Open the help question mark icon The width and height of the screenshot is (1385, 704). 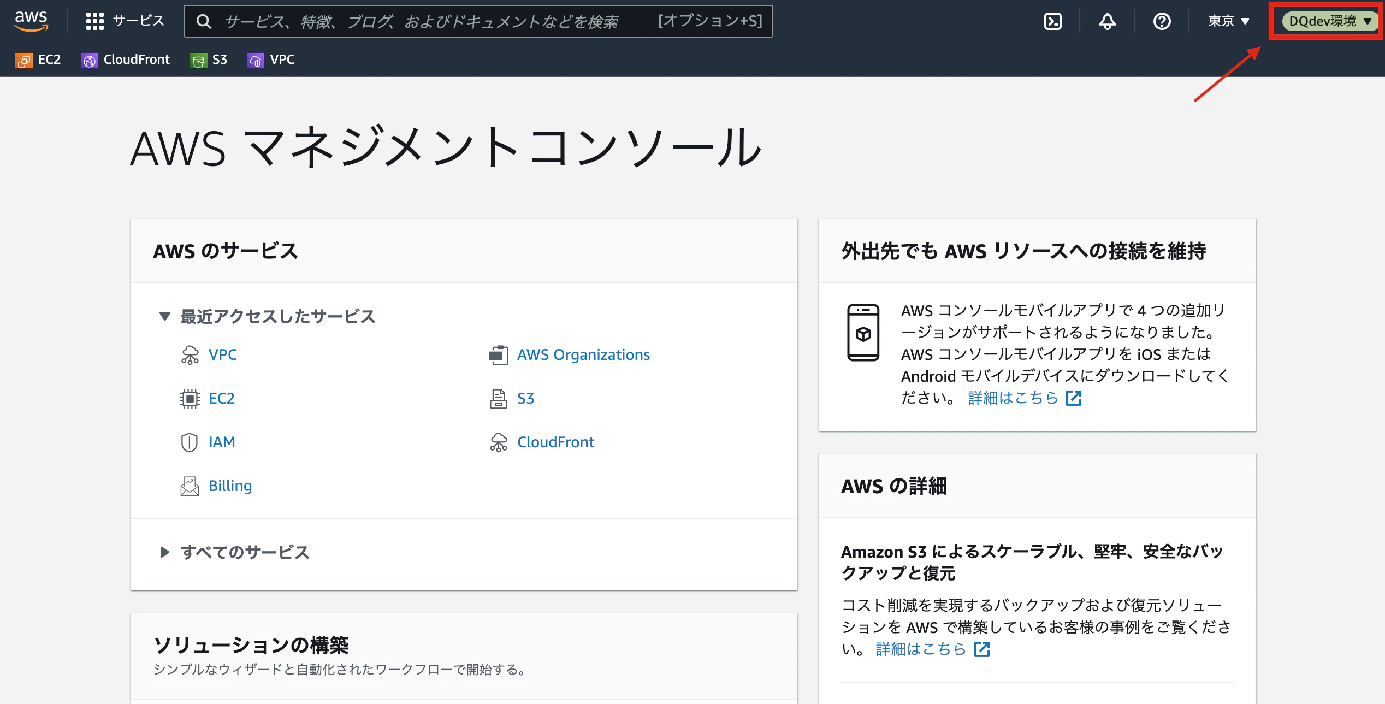click(1162, 21)
